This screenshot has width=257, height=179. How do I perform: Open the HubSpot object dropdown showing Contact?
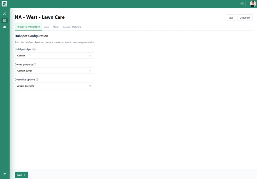[x=54, y=55]
